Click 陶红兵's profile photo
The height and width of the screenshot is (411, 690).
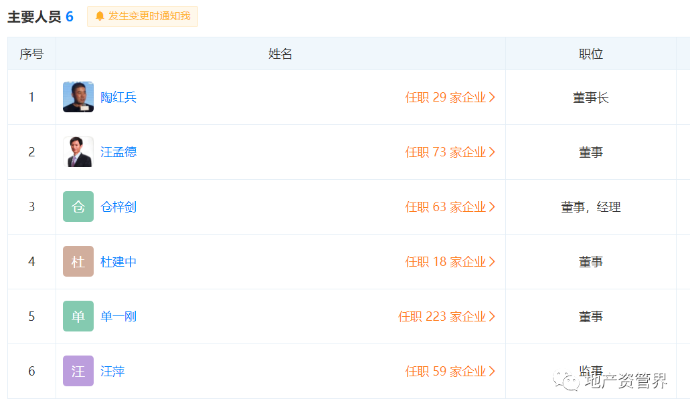78,98
